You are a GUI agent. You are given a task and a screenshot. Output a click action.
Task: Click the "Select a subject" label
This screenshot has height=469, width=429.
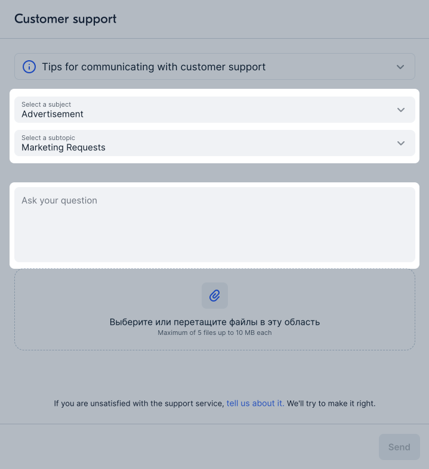pos(46,104)
